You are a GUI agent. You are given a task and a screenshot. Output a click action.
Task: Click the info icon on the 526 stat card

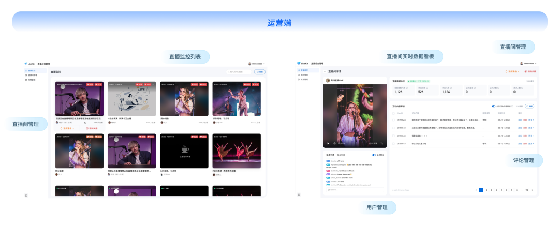coord(427,87)
